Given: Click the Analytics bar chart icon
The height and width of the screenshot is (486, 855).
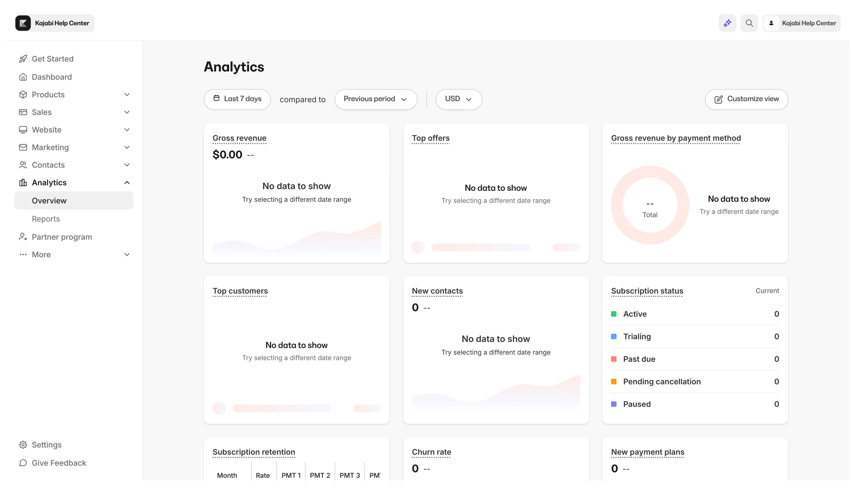Looking at the screenshot, I should tap(23, 182).
